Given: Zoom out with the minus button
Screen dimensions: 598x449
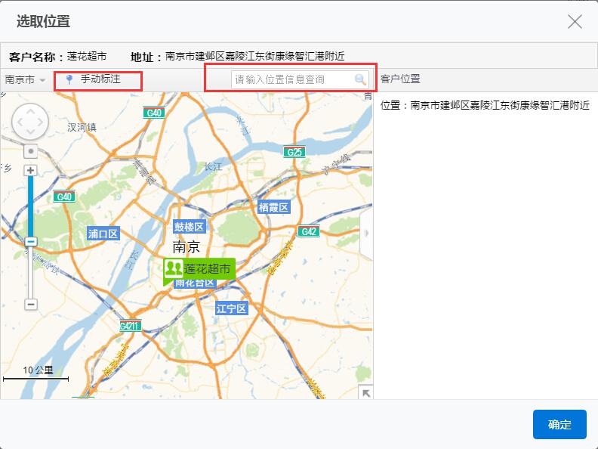Looking at the screenshot, I should pos(31,304).
